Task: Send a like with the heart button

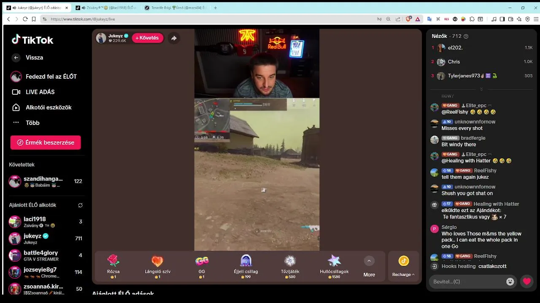Action: click(527, 282)
